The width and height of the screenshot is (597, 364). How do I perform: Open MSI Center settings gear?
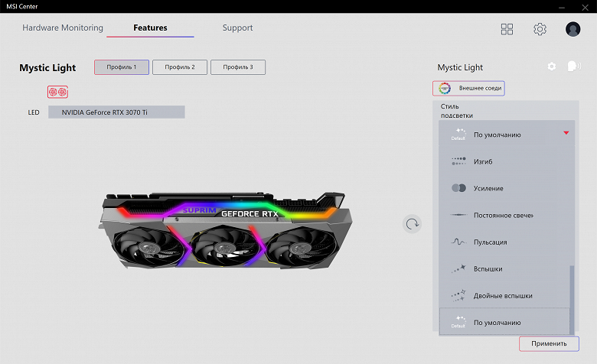540,29
